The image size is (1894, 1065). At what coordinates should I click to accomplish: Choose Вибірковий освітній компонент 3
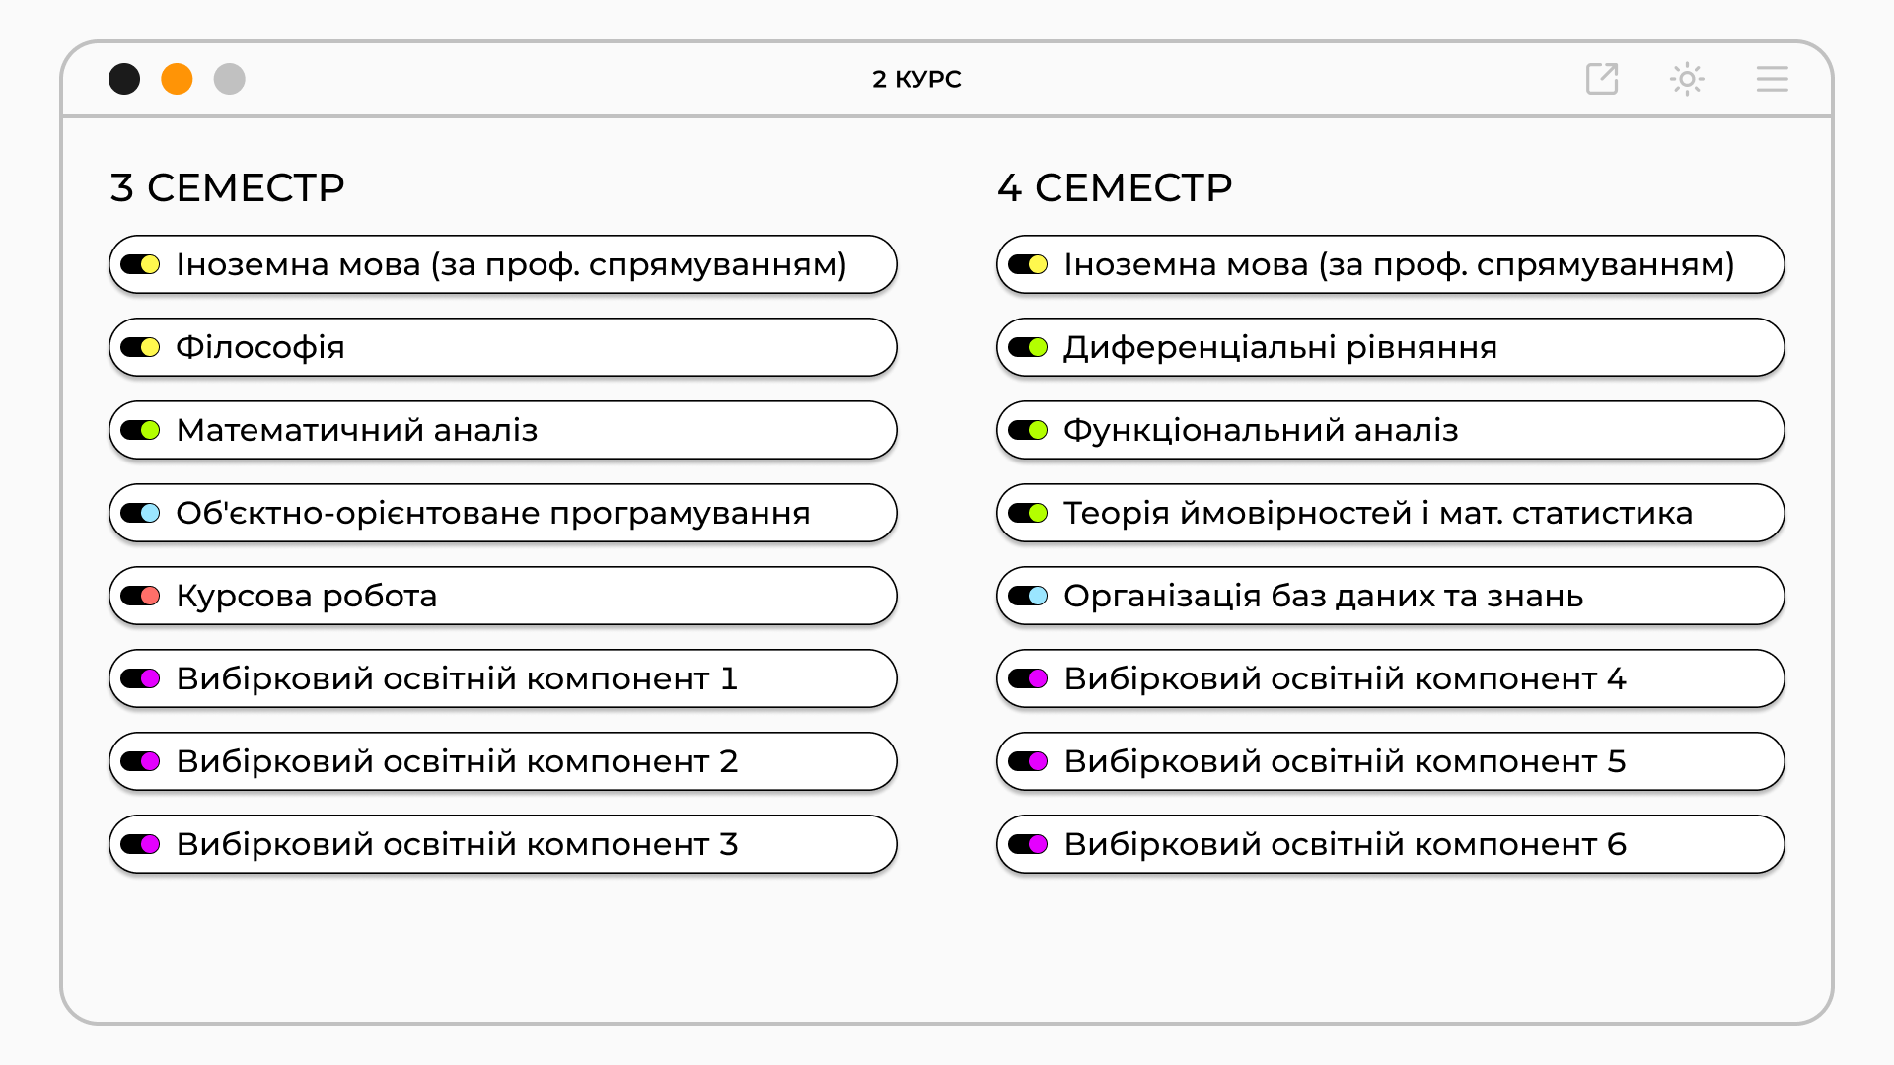pyautogui.click(x=503, y=844)
